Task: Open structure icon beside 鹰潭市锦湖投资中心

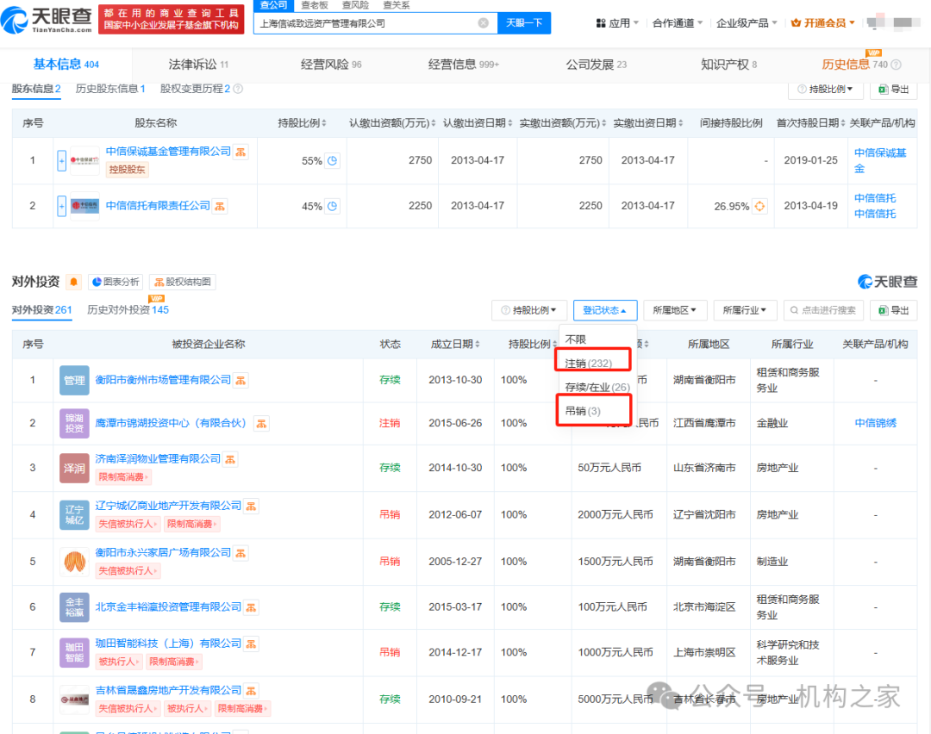Action: [261, 423]
